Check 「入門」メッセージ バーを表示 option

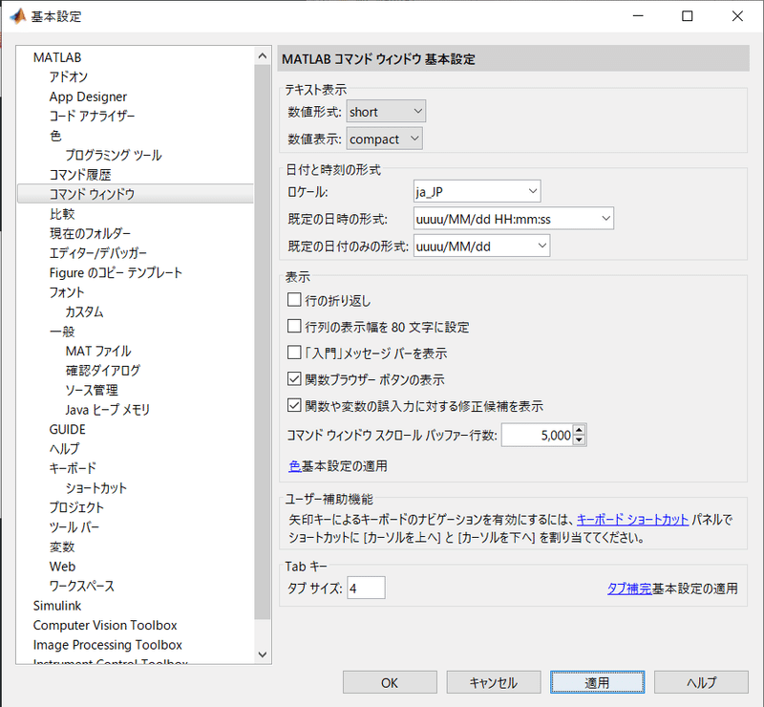pyautogui.click(x=294, y=352)
